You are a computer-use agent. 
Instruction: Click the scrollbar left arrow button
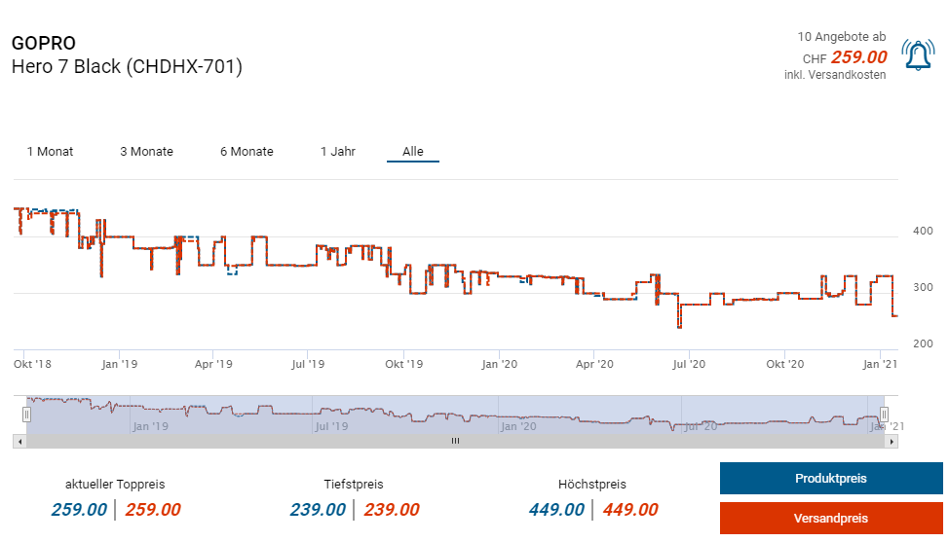point(19,441)
